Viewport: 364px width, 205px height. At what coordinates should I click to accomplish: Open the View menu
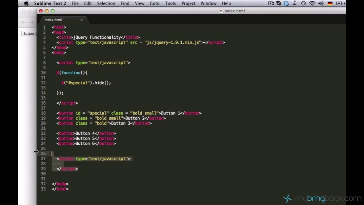point(139,3)
